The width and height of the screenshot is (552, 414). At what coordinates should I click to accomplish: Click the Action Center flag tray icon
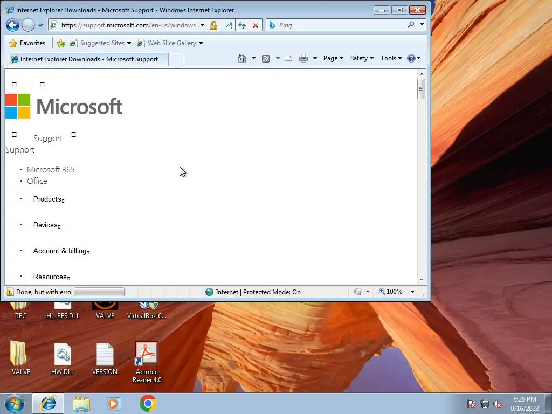click(x=472, y=404)
